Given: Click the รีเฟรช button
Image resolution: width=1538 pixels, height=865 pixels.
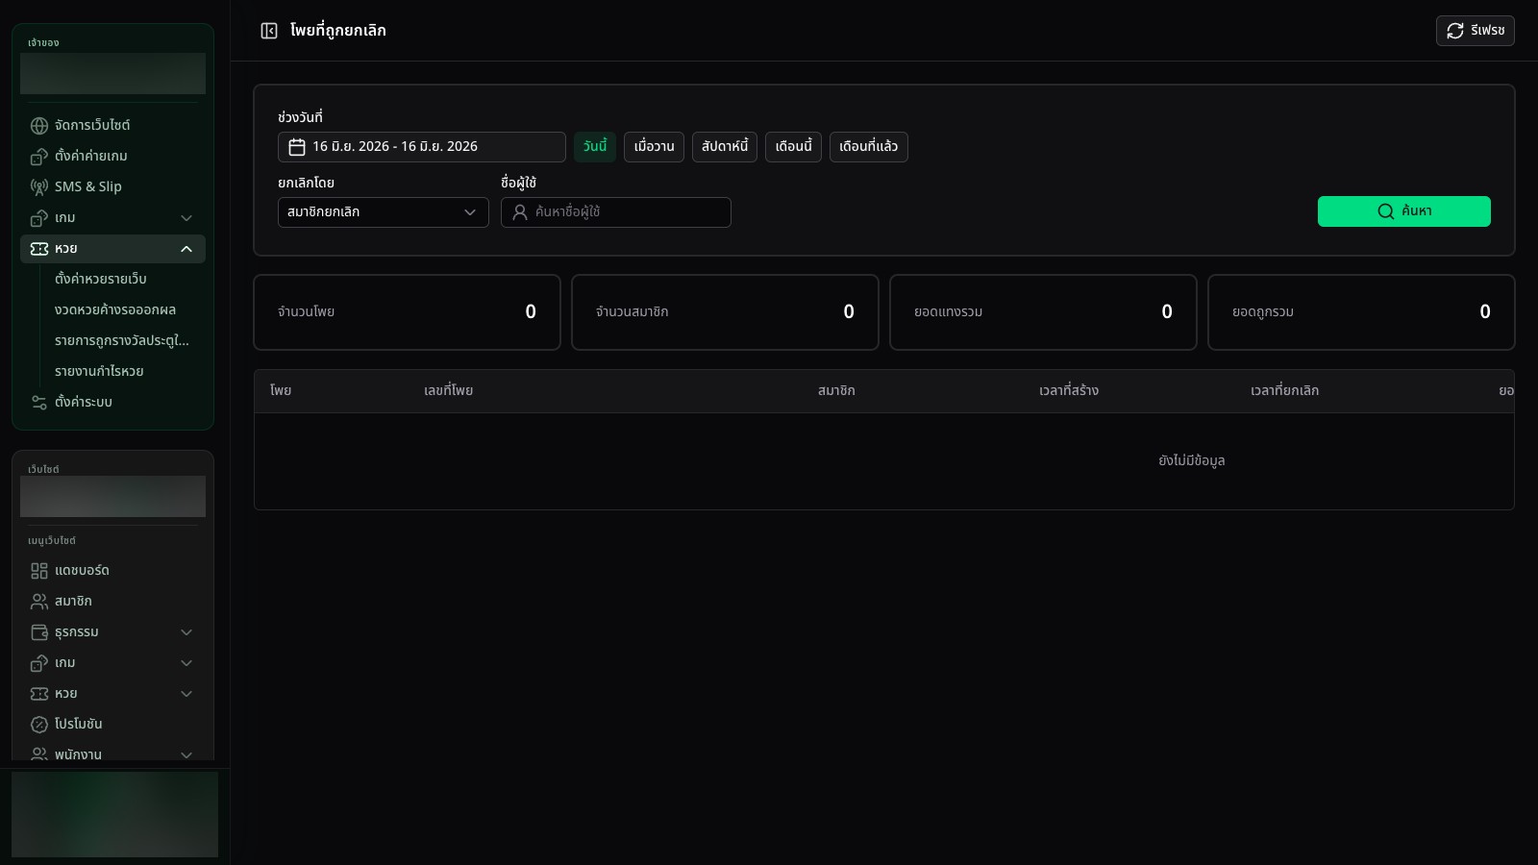Looking at the screenshot, I should click(x=1476, y=31).
